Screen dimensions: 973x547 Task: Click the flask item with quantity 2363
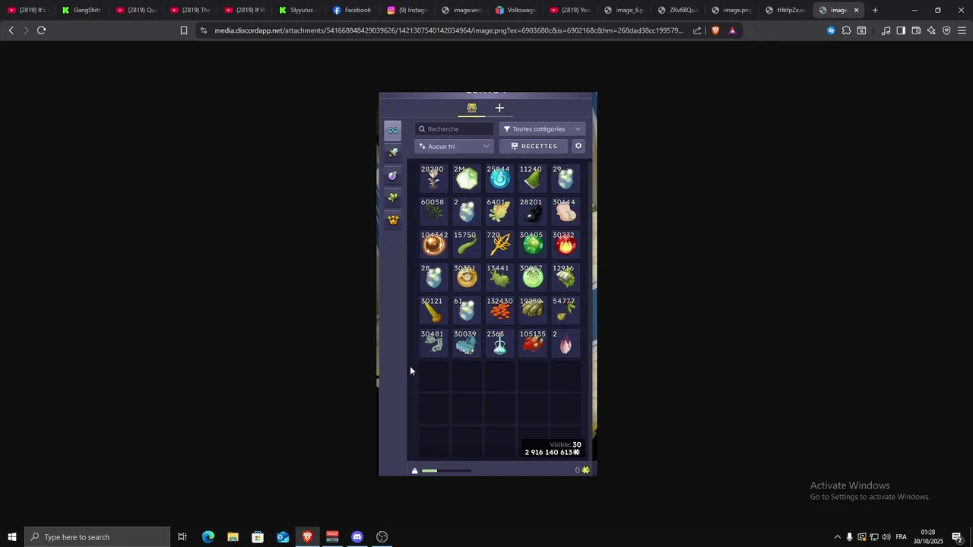pos(499,343)
